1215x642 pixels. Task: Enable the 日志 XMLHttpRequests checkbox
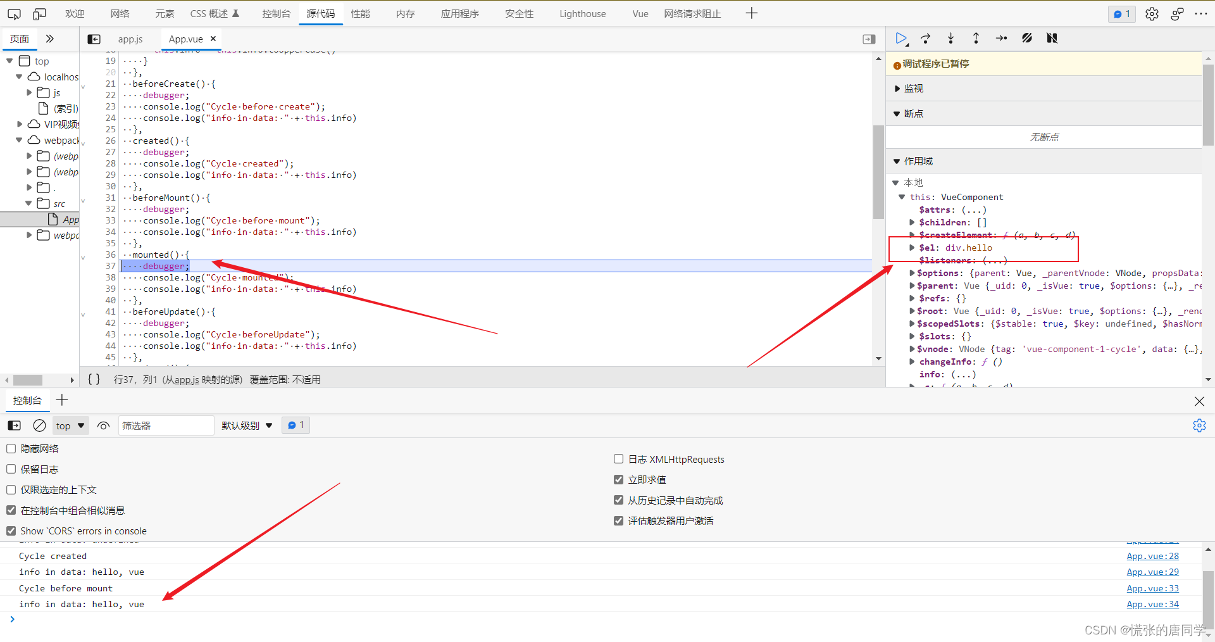pos(619,459)
